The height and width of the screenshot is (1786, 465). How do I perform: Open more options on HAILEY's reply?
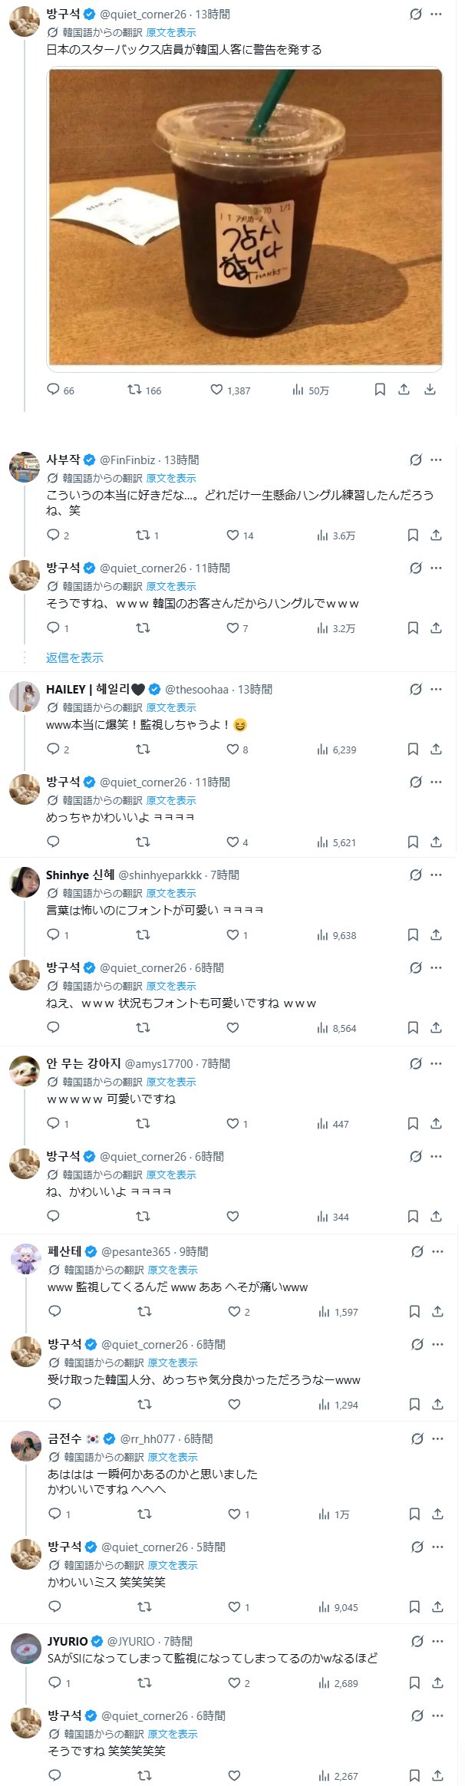[437, 689]
